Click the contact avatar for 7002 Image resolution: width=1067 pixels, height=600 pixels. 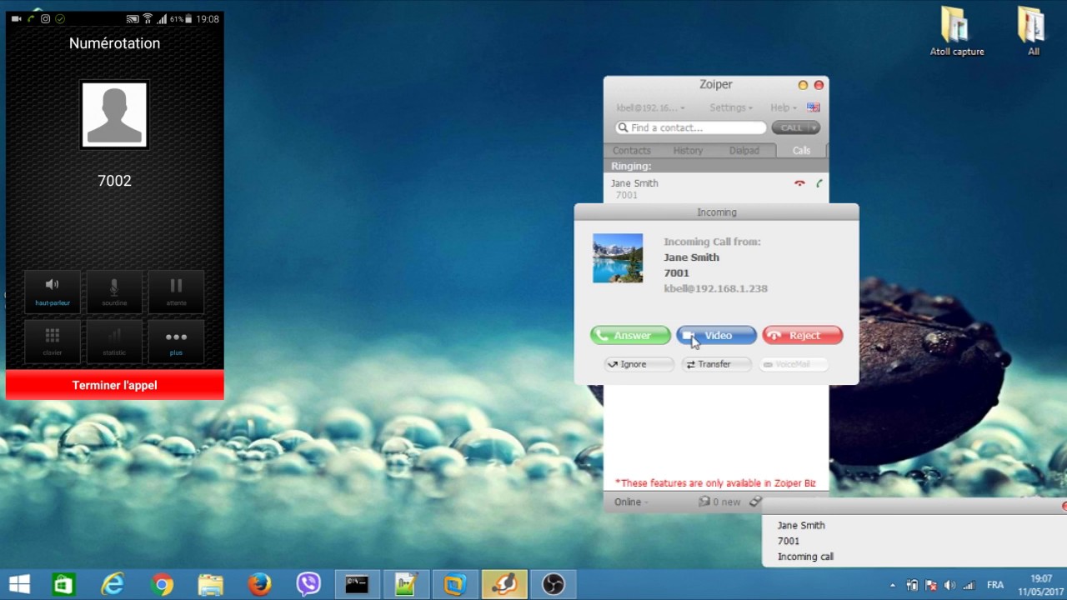(x=114, y=114)
